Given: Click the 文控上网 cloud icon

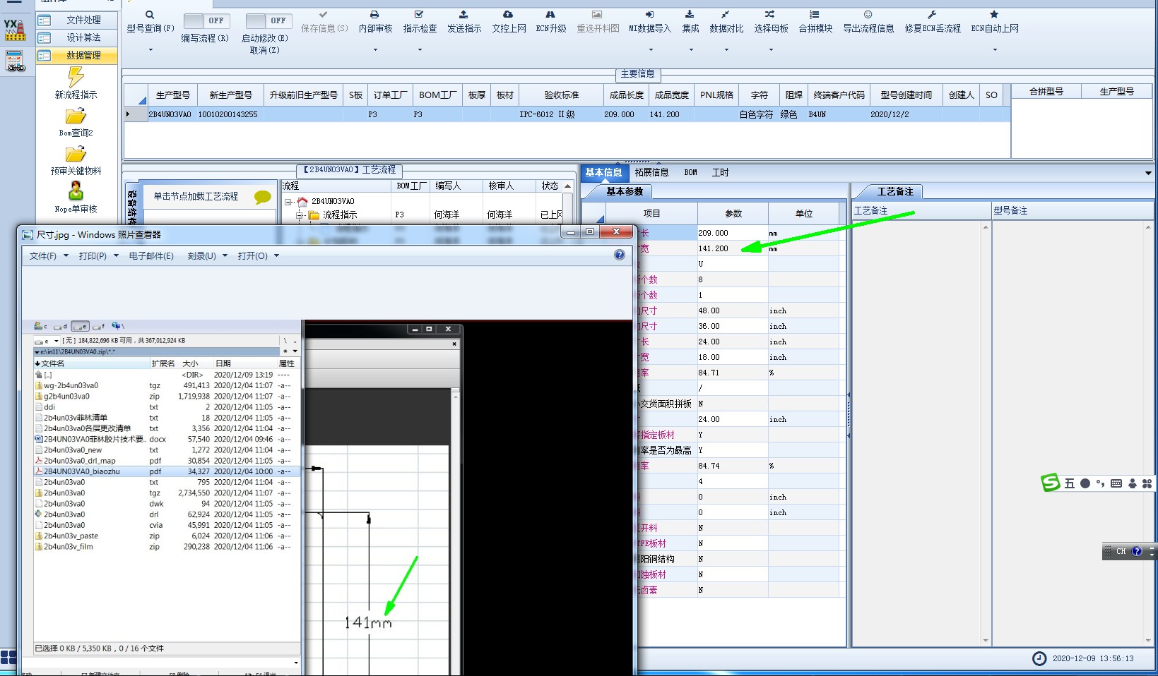Looking at the screenshot, I should pyautogui.click(x=508, y=15).
